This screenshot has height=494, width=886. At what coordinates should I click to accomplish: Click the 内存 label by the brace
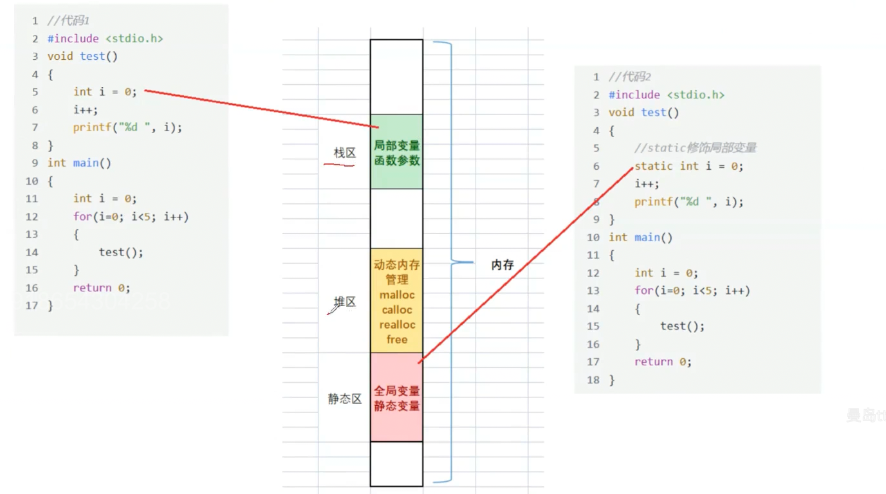[x=503, y=264]
